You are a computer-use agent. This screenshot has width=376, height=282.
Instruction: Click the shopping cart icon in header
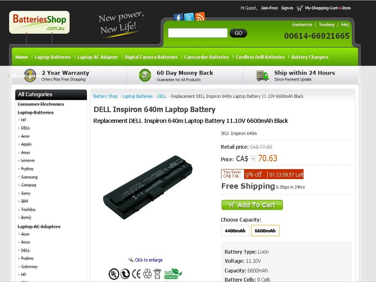pyautogui.click(x=300, y=8)
